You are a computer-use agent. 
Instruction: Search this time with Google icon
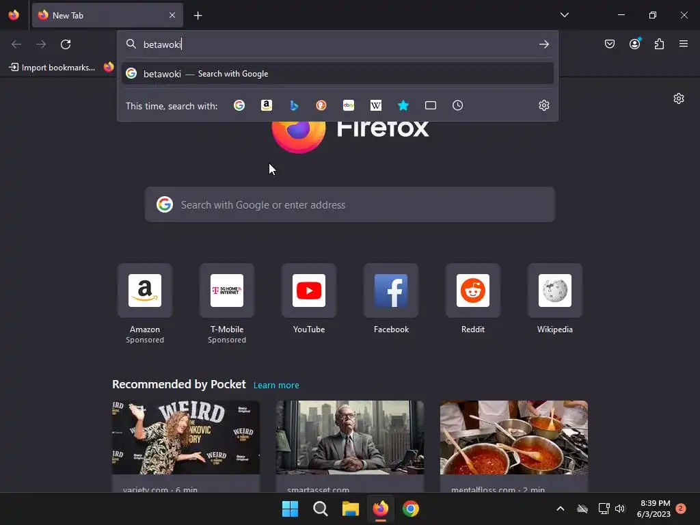click(239, 105)
